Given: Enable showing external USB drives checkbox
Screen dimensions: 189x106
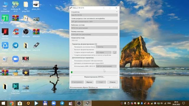Looking at the screenshot, I should 73,61.
